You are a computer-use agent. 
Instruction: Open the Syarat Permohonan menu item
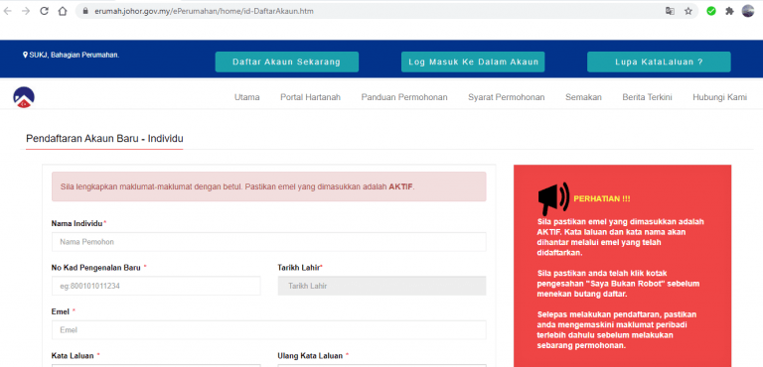pos(507,97)
